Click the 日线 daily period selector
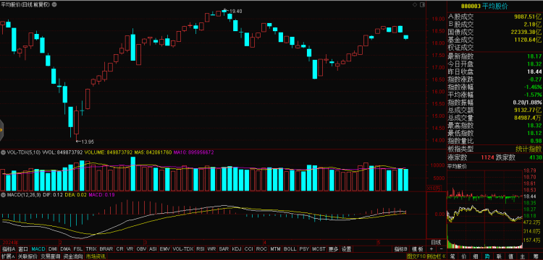The image size is (543, 260). coord(436,242)
